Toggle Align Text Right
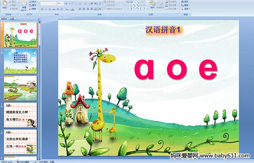This screenshot has width=254, height=163. pos(88,9)
